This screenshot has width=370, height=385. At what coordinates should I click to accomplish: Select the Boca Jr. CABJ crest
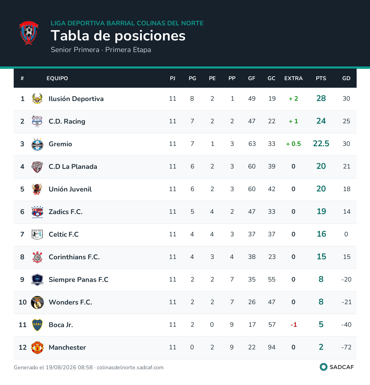click(x=37, y=325)
